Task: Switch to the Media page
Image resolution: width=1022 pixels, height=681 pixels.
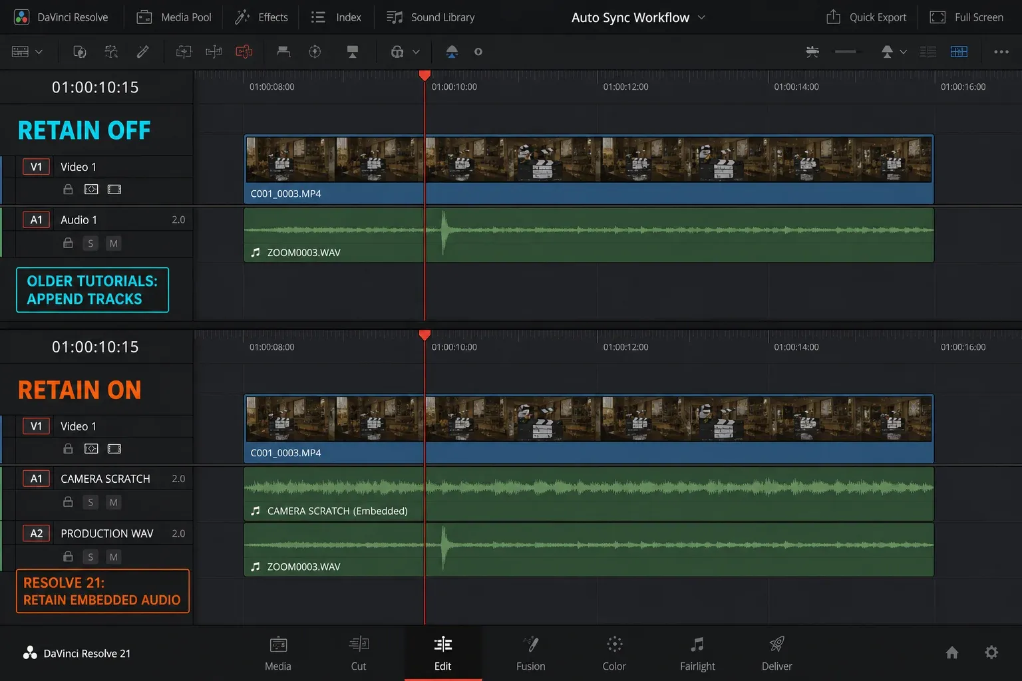Action: [x=278, y=654]
